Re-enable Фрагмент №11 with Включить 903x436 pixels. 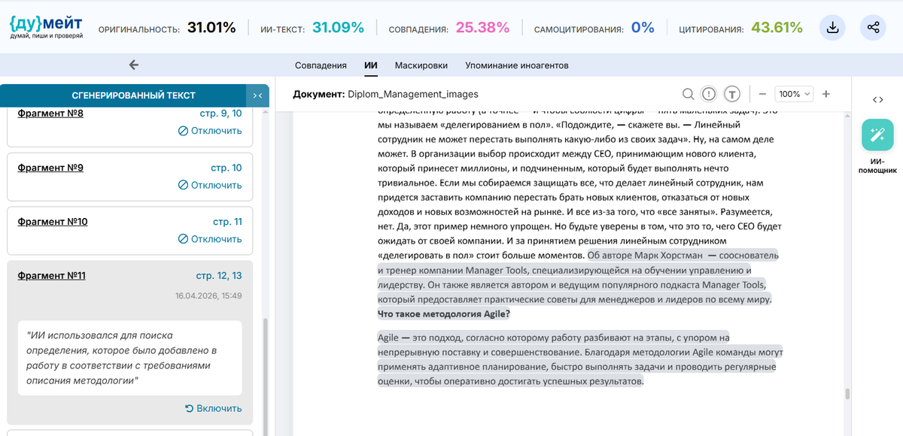pyautogui.click(x=214, y=408)
